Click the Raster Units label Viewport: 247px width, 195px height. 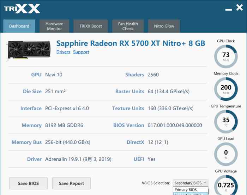[x=129, y=91]
